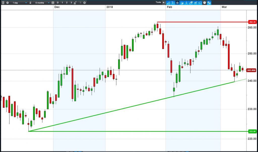Viewport: 258px width, 152px height.
Task: Open the price comparison bars icon
Action: [196, 3]
